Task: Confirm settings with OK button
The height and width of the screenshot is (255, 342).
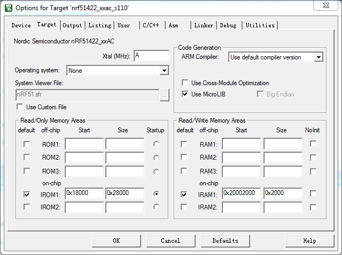Action: pyautogui.click(x=116, y=241)
